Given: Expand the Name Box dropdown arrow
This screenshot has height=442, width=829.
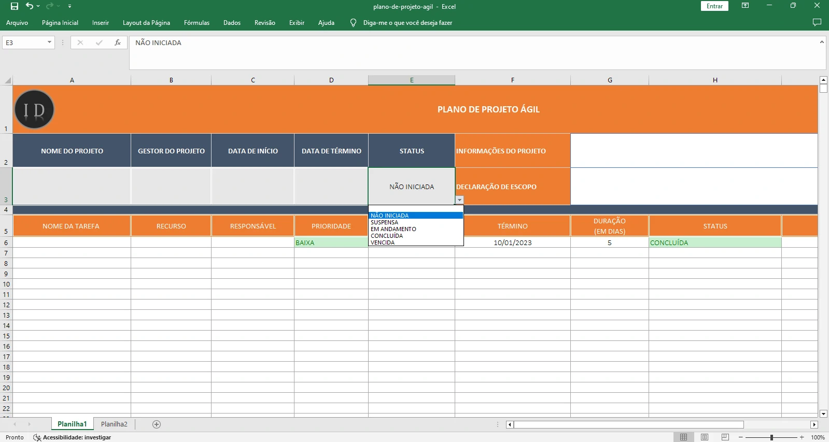Looking at the screenshot, I should [49, 42].
